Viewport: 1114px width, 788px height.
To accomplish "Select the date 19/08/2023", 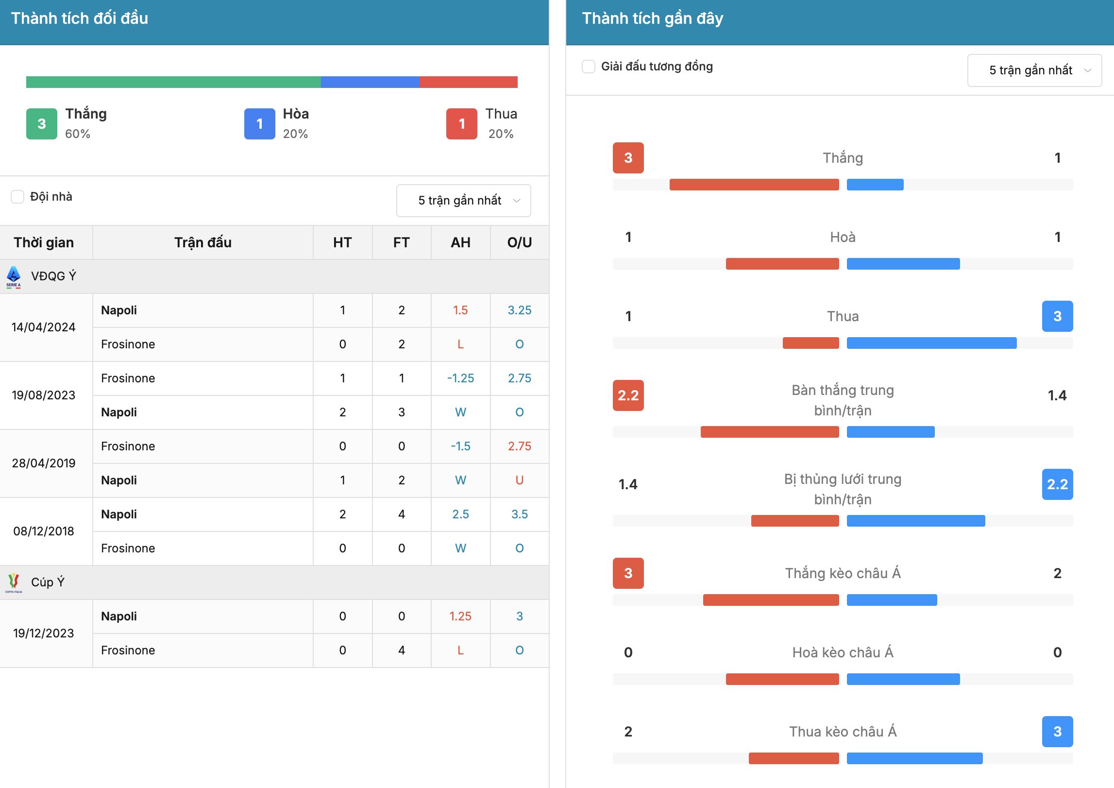I will pos(44,395).
